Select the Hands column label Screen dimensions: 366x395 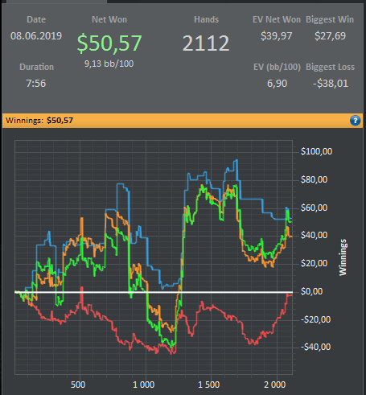pyautogui.click(x=206, y=19)
